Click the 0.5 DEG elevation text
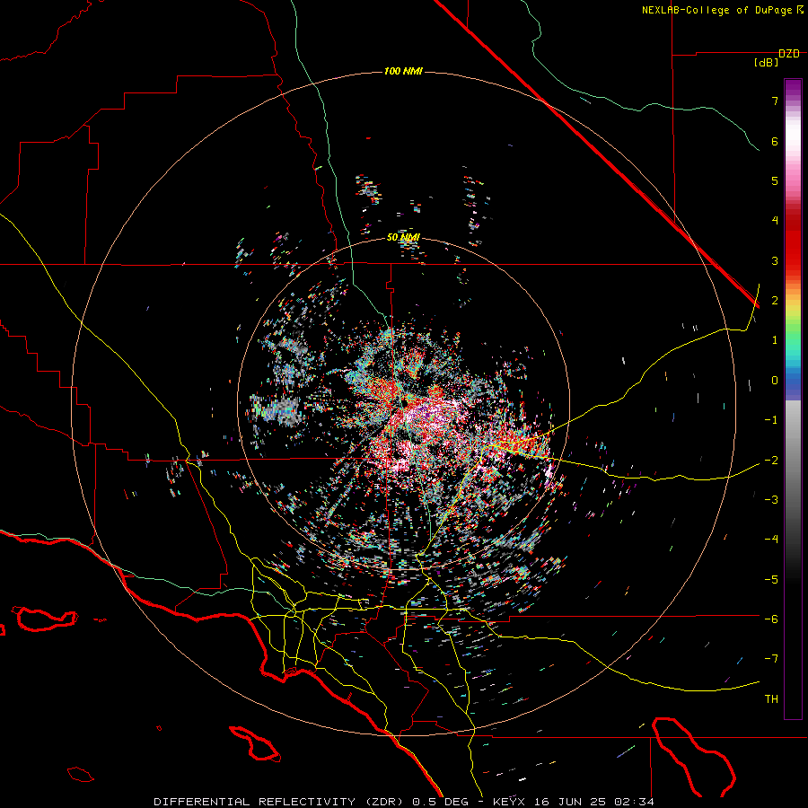The width and height of the screenshot is (808, 808). (x=440, y=802)
